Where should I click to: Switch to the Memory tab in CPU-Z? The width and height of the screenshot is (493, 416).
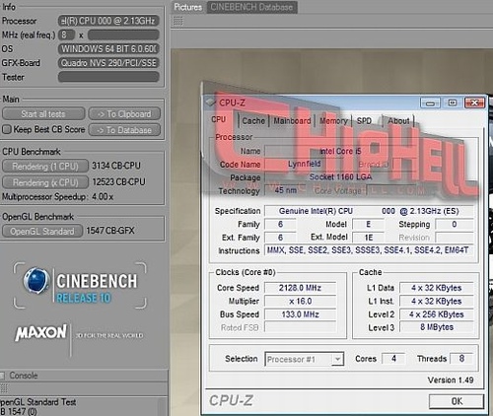pyautogui.click(x=333, y=121)
